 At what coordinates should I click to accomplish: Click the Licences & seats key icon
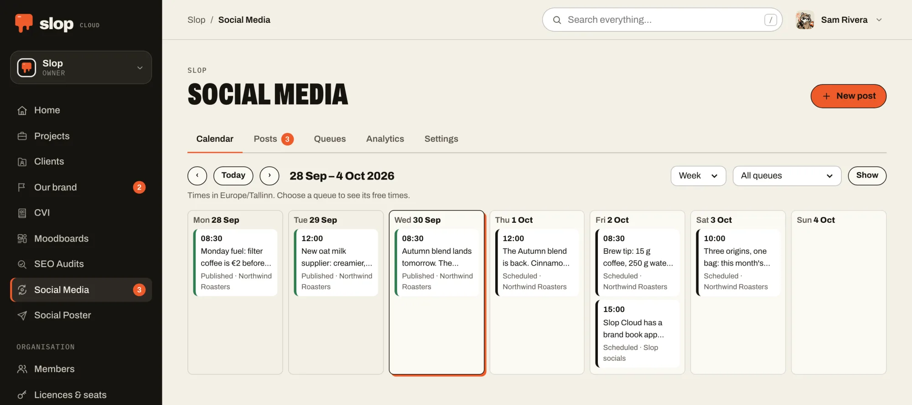click(x=22, y=395)
